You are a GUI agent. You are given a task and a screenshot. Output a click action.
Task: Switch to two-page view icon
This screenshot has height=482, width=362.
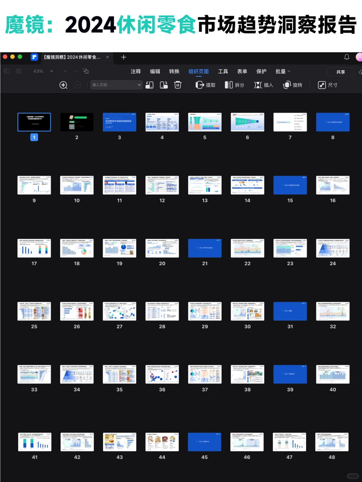click(x=19, y=71)
